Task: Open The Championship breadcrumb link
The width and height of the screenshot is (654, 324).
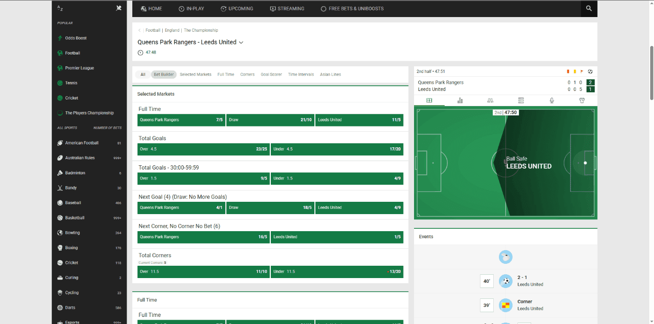Action: click(201, 30)
